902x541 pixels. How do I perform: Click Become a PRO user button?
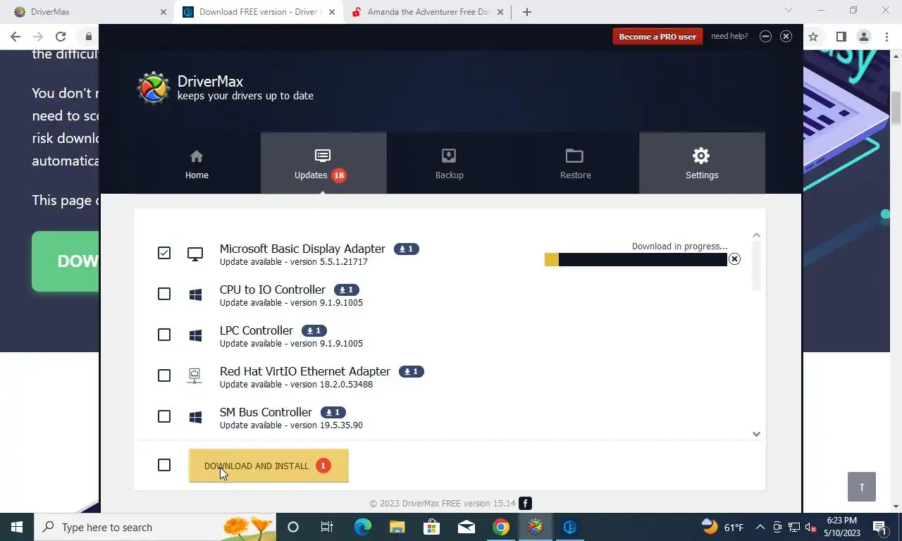(x=657, y=37)
